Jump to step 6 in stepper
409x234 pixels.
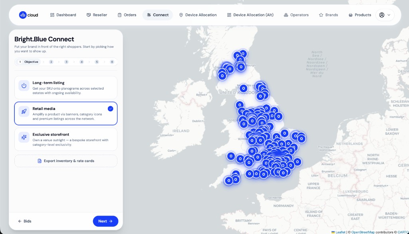(x=112, y=62)
